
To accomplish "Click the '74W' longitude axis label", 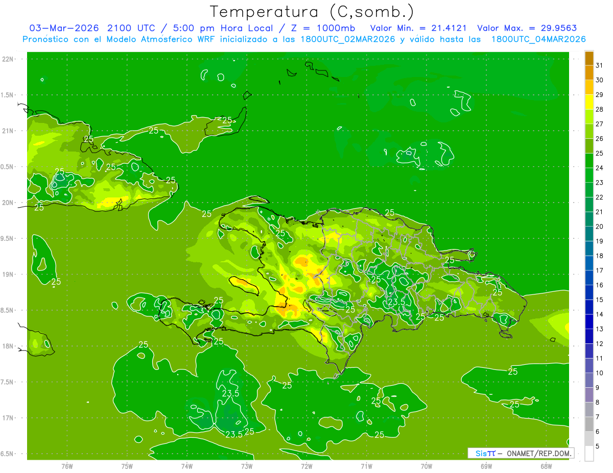I will (187, 466).
